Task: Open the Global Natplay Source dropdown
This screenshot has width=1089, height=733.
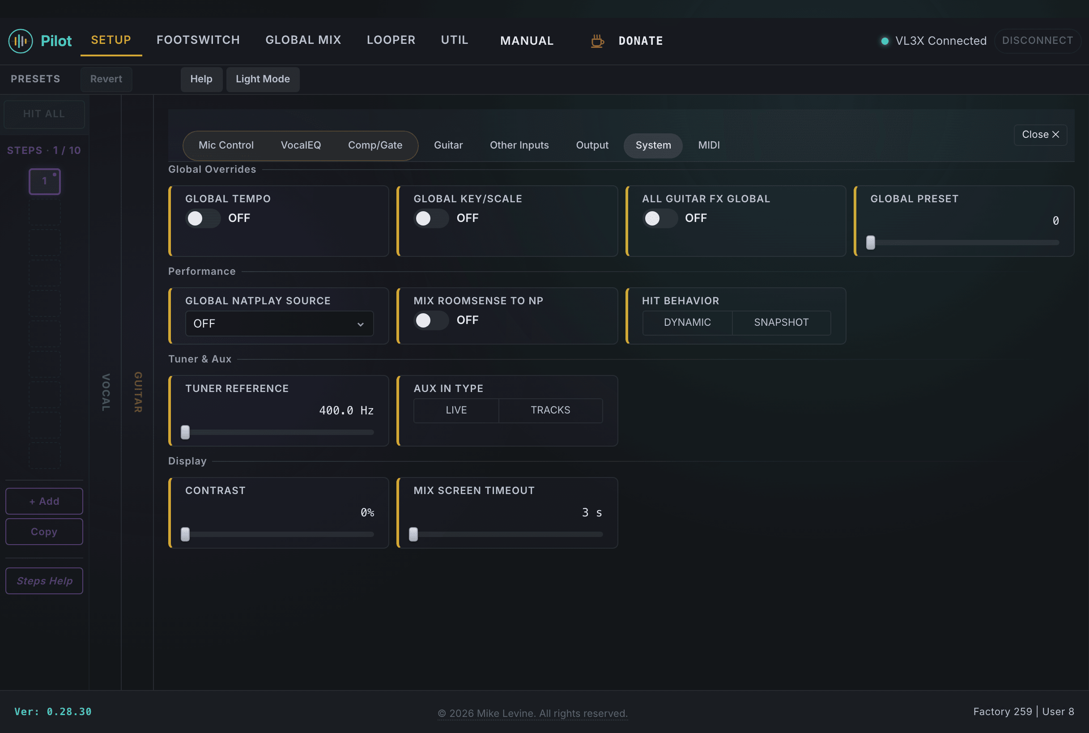Action: click(x=279, y=324)
